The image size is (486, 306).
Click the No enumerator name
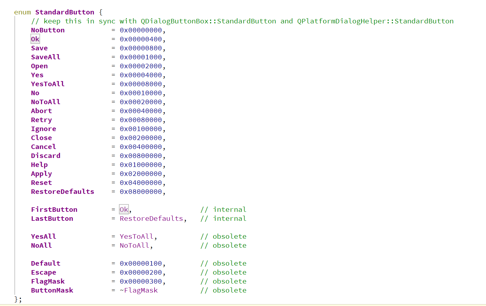[x=35, y=93]
